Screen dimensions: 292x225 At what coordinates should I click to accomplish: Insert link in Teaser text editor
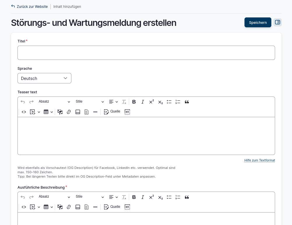(x=69, y=112)
